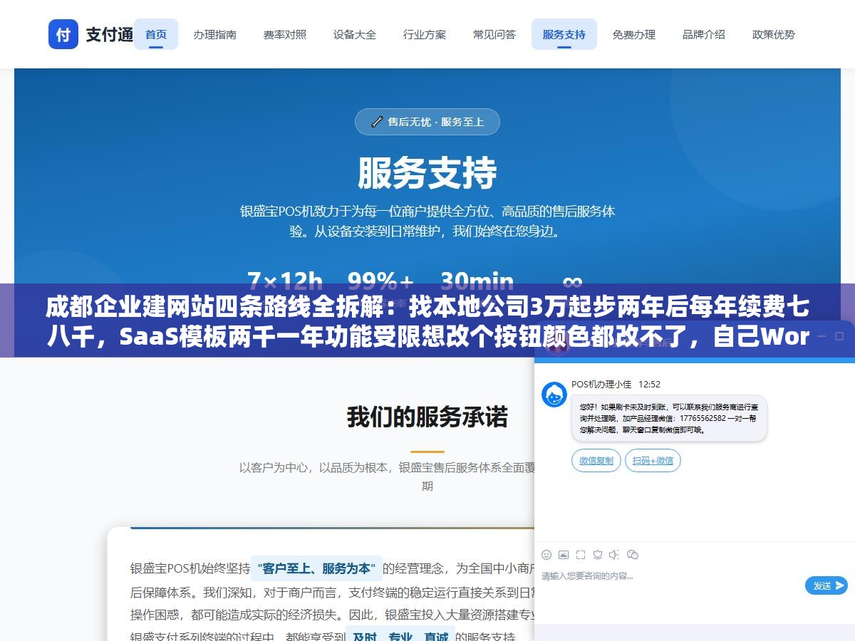
Task: Open the 办理指南 menu item
Action: click(x=214, y=34)
